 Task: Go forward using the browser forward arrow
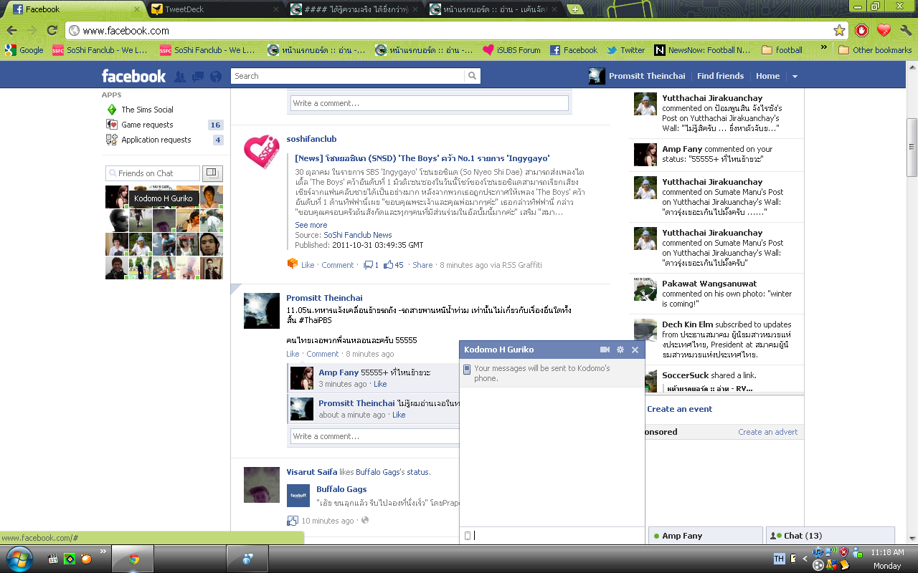[32, 31]
